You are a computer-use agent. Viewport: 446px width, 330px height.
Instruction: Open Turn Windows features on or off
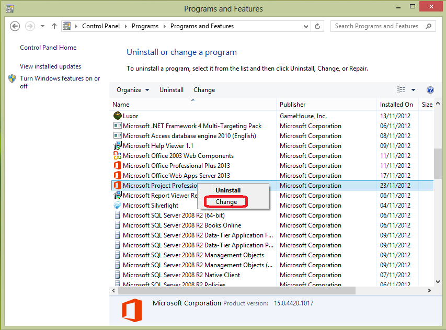60,82
